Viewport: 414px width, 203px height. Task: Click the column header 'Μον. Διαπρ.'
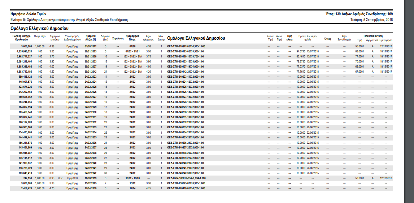click(161, 38)
